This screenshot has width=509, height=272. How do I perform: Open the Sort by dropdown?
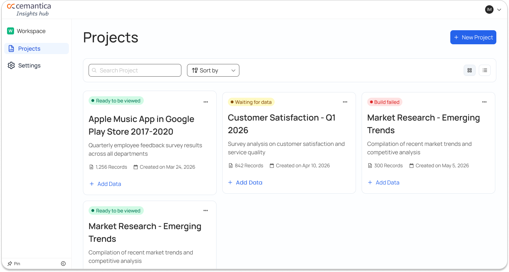[x=213, y=70]
